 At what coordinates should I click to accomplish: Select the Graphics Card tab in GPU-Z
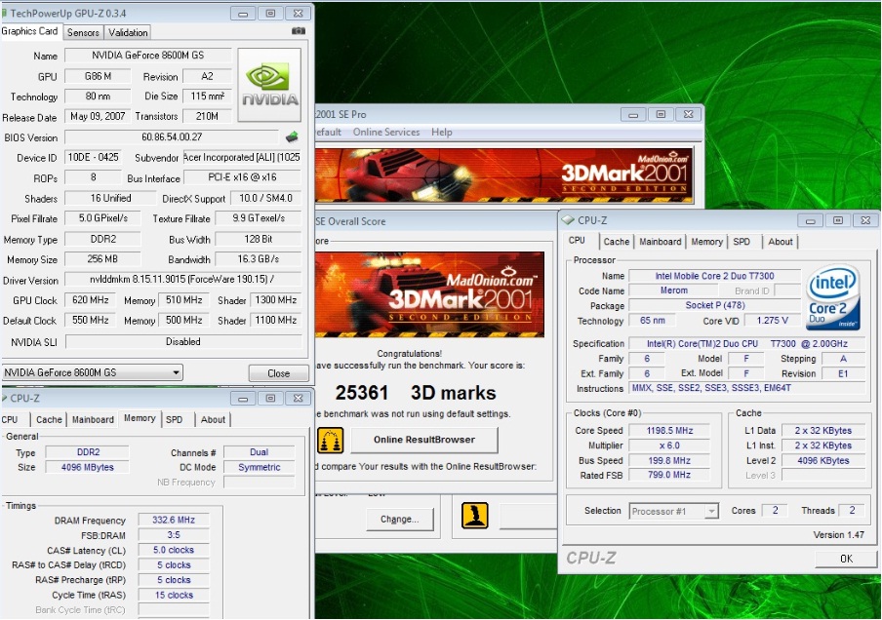pos(30,31)
